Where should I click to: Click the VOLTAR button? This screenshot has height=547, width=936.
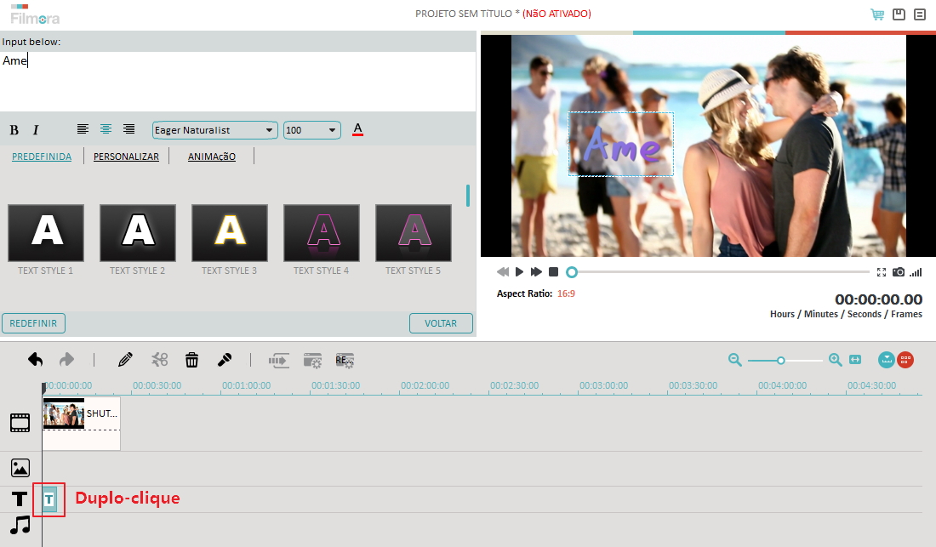coord(441,323)
